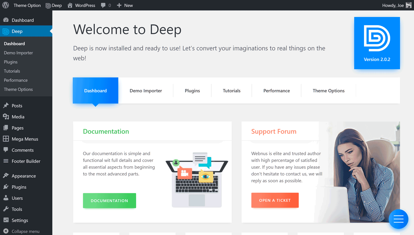Click the Comments bubble icon in sidebar

click(x=6, y=150)
